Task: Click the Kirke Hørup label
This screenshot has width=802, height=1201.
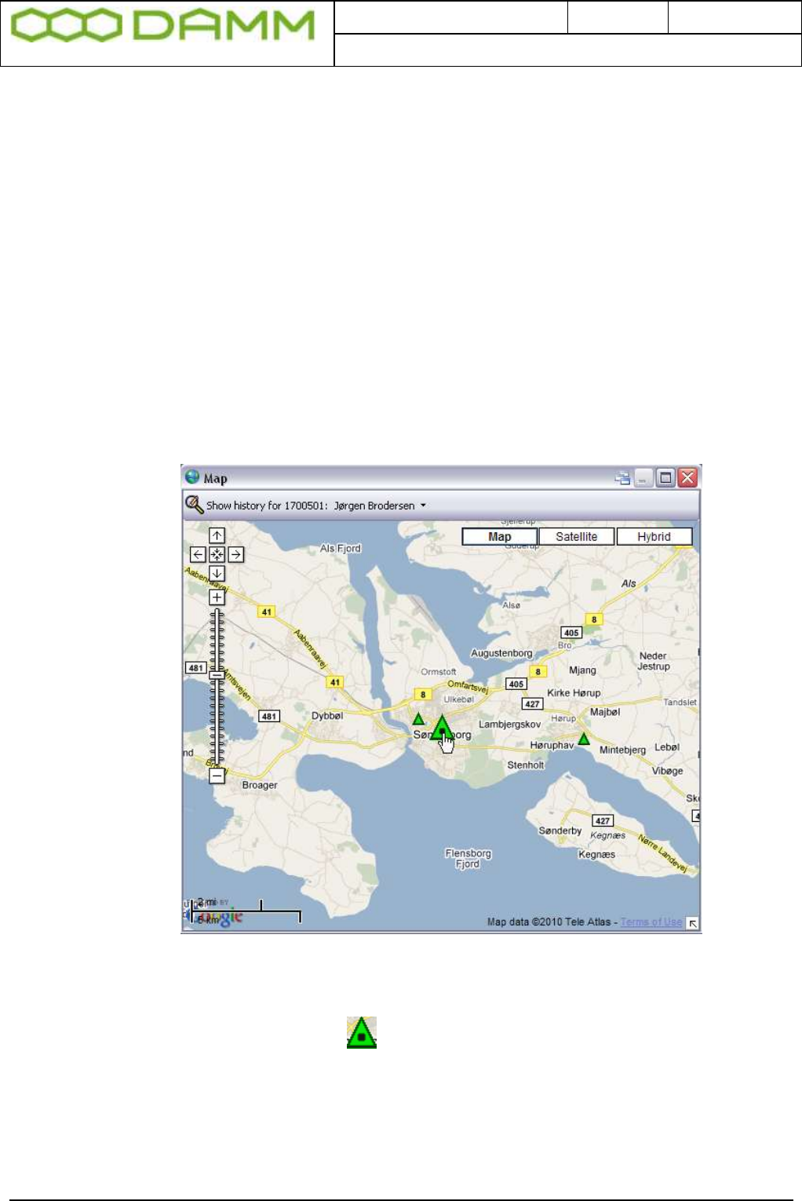Action: 574,693
